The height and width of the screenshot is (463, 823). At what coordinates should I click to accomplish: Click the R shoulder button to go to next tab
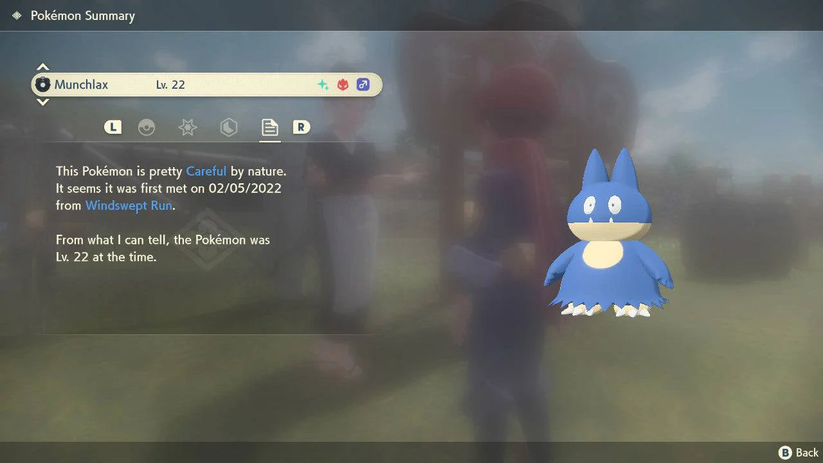point(302,127)
